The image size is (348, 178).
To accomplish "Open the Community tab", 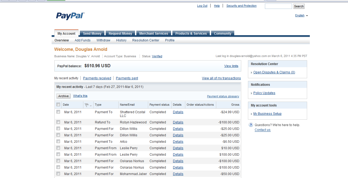I will [x=222, y=33].
